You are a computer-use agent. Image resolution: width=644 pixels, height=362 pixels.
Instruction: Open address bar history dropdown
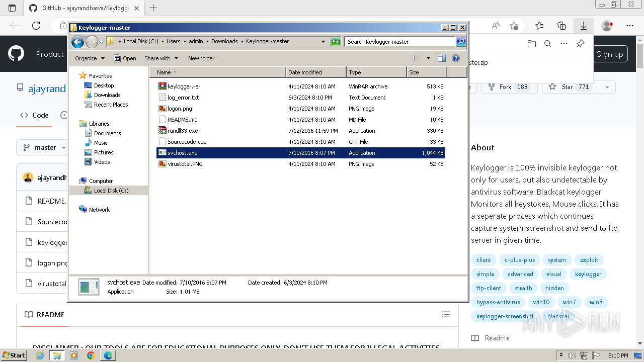[x=323, y=42]
